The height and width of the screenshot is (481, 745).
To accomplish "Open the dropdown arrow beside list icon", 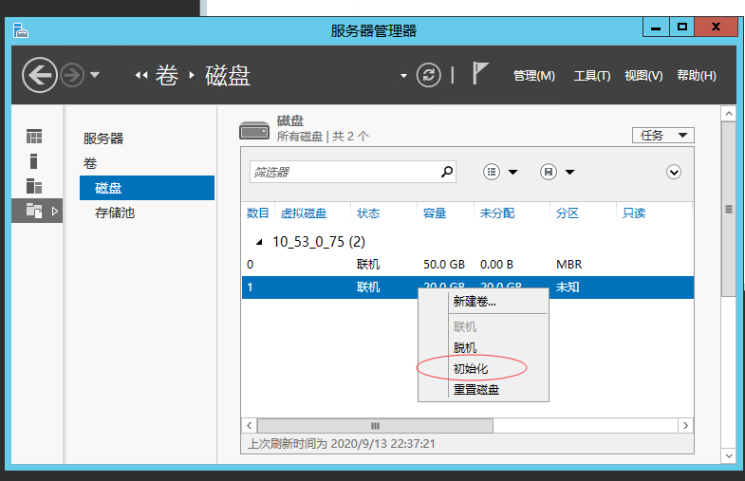I will coord(512,172).
